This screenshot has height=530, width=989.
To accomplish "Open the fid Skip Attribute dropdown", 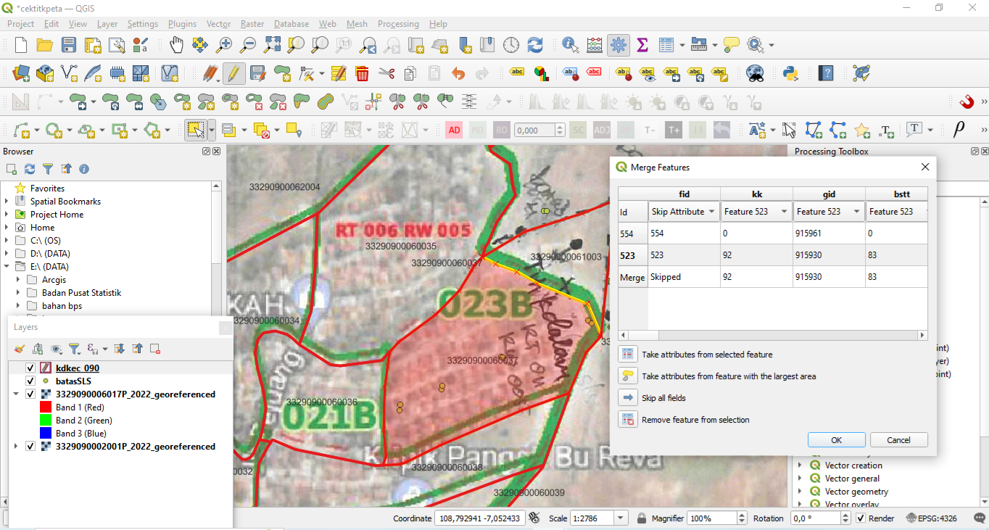I will click(x=684, y=212).
